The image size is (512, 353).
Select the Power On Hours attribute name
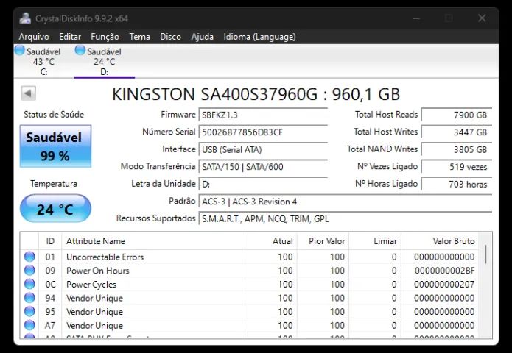point(98,271)
